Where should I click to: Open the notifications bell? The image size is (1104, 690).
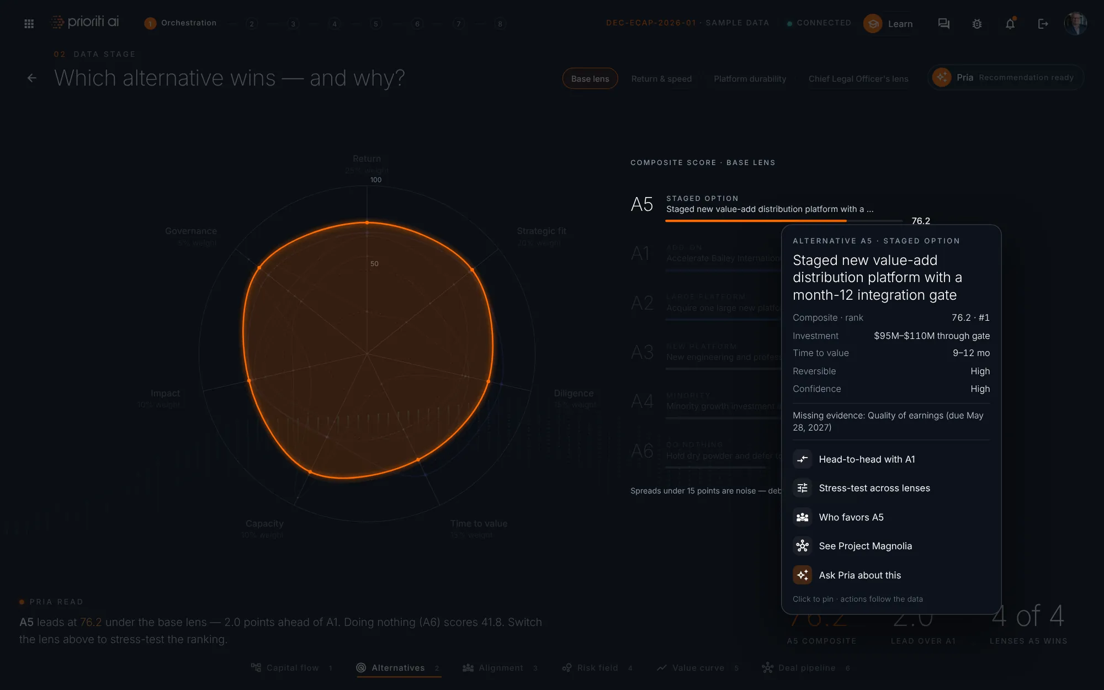coord(1010,24)
